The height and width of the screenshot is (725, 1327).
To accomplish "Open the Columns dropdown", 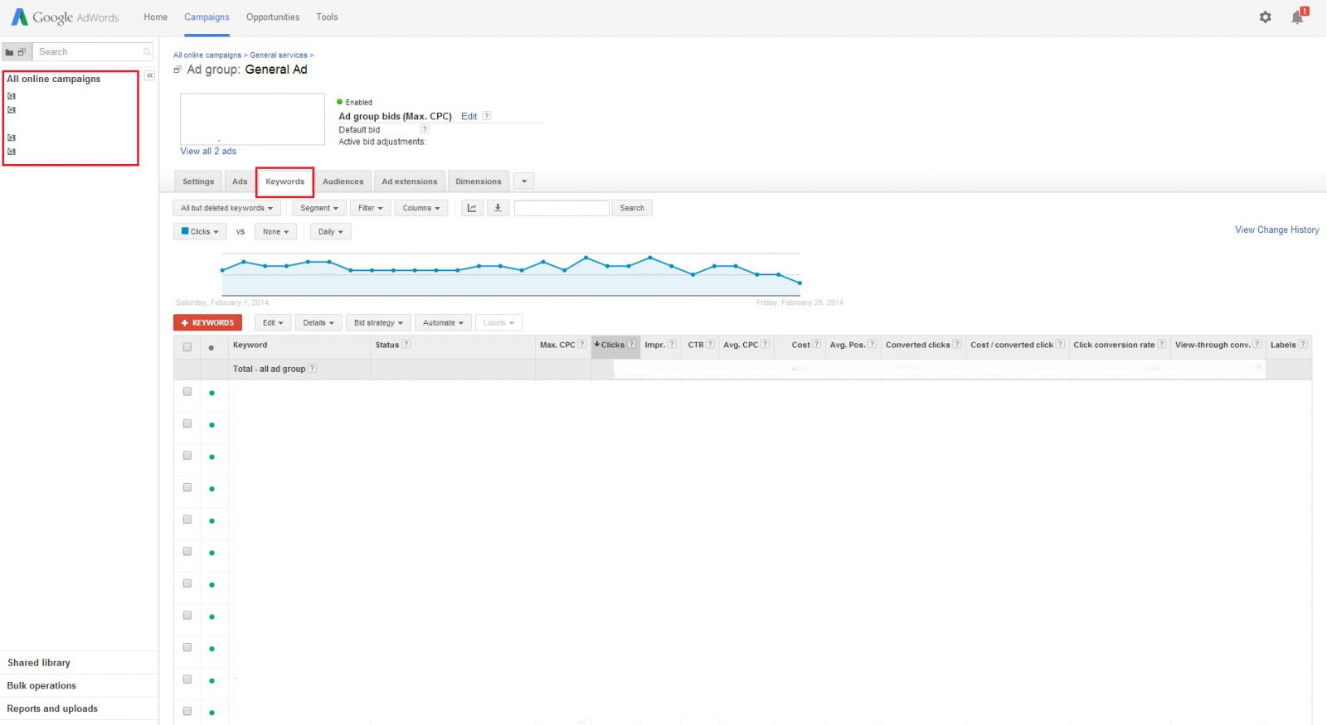I will pos(421,208).
